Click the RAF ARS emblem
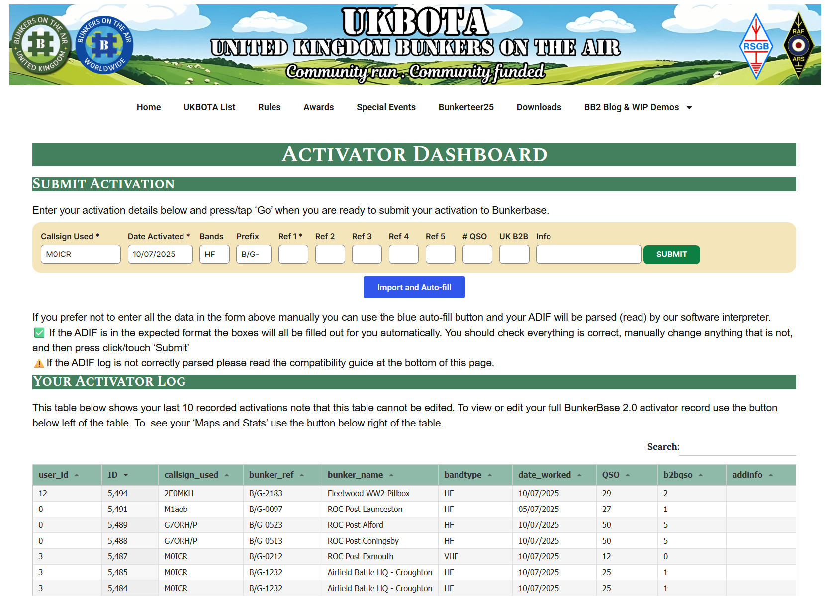 [x=798, y=45]
